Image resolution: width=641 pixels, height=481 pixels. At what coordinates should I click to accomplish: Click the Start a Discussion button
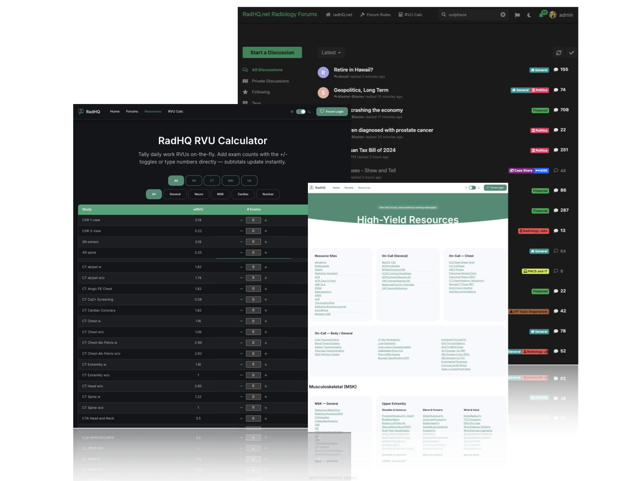point(272,53)
